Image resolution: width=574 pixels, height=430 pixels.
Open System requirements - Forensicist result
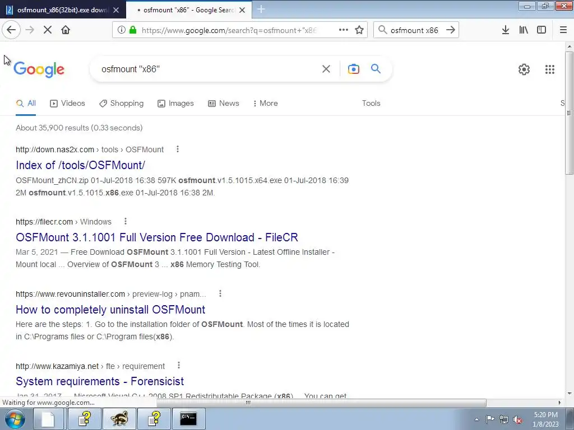pos(100,381)
